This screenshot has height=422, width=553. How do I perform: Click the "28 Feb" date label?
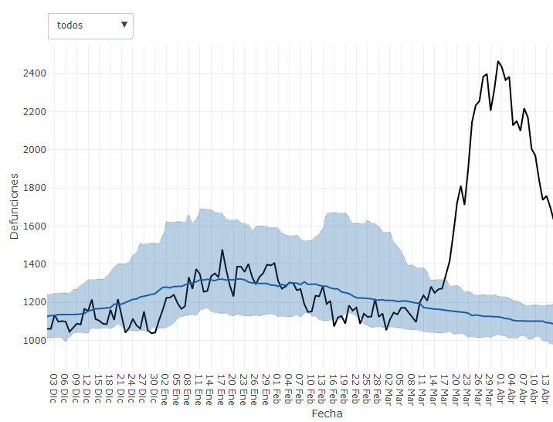pos(378,390)
